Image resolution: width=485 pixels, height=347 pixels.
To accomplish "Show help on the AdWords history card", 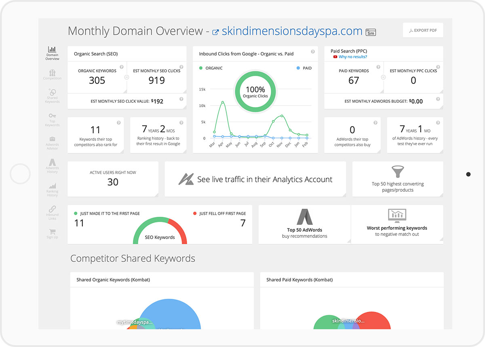I will pos(438,123).
